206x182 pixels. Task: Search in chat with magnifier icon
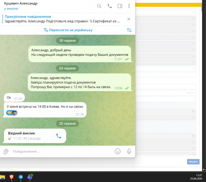tap(99, 6)
